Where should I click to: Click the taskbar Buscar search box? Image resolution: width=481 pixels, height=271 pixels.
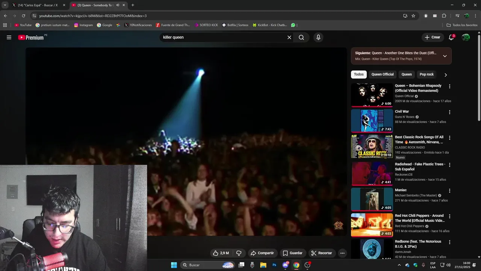(x=208, y=265)
